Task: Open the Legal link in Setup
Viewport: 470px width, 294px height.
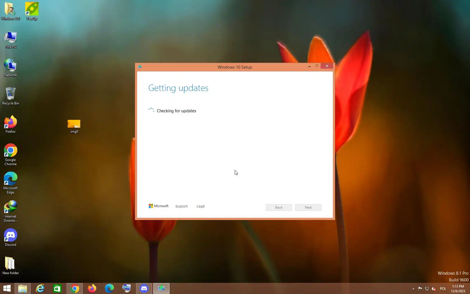Action: [x=201, y=206]
